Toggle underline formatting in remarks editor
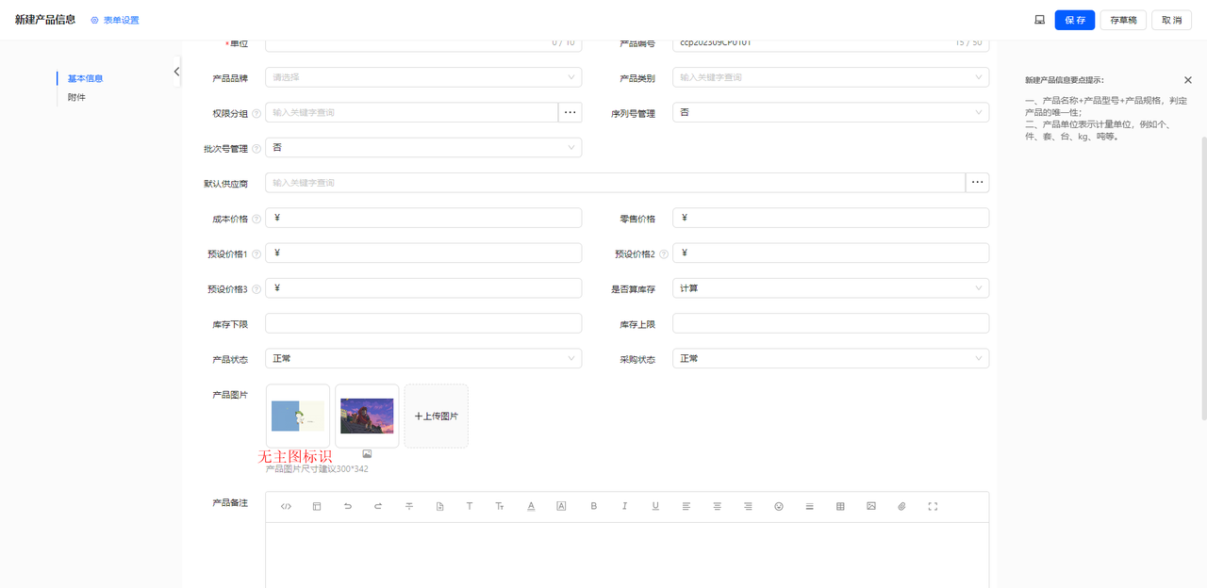The image size is (1207, 588). (x=655, y=507)
